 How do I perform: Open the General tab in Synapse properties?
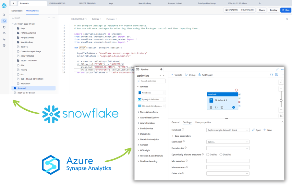(175, 122)
